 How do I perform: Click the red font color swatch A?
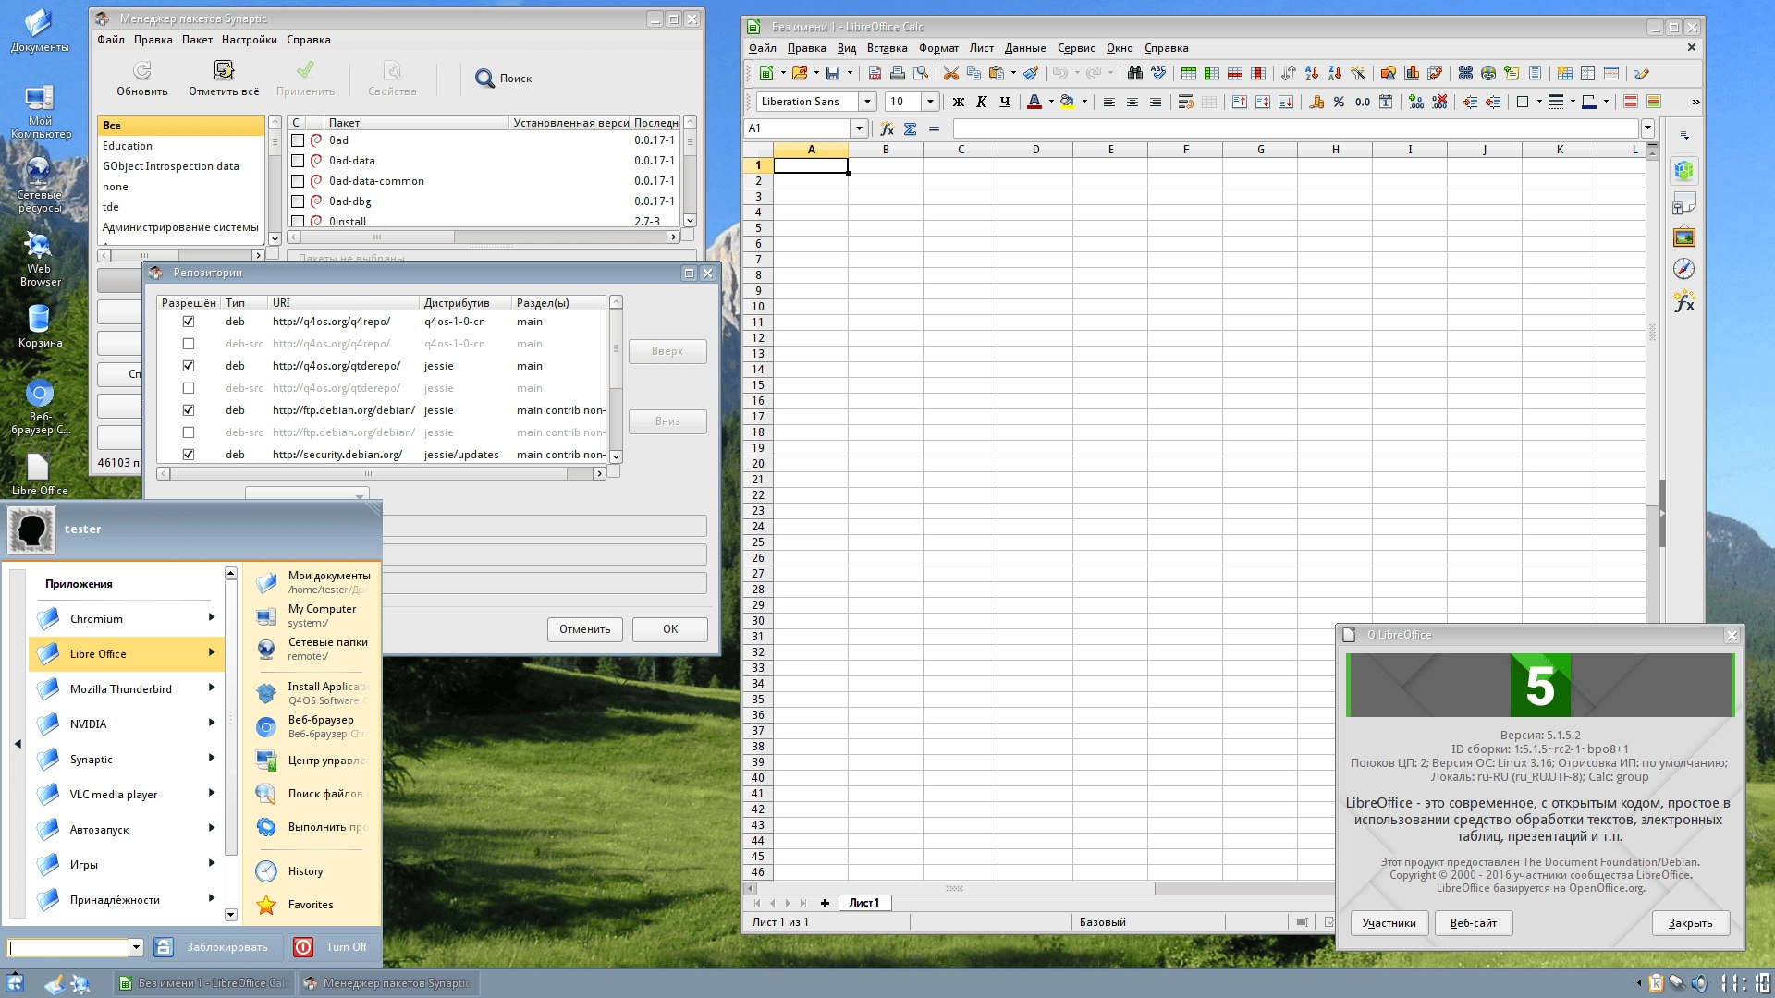coord(1034,102)
